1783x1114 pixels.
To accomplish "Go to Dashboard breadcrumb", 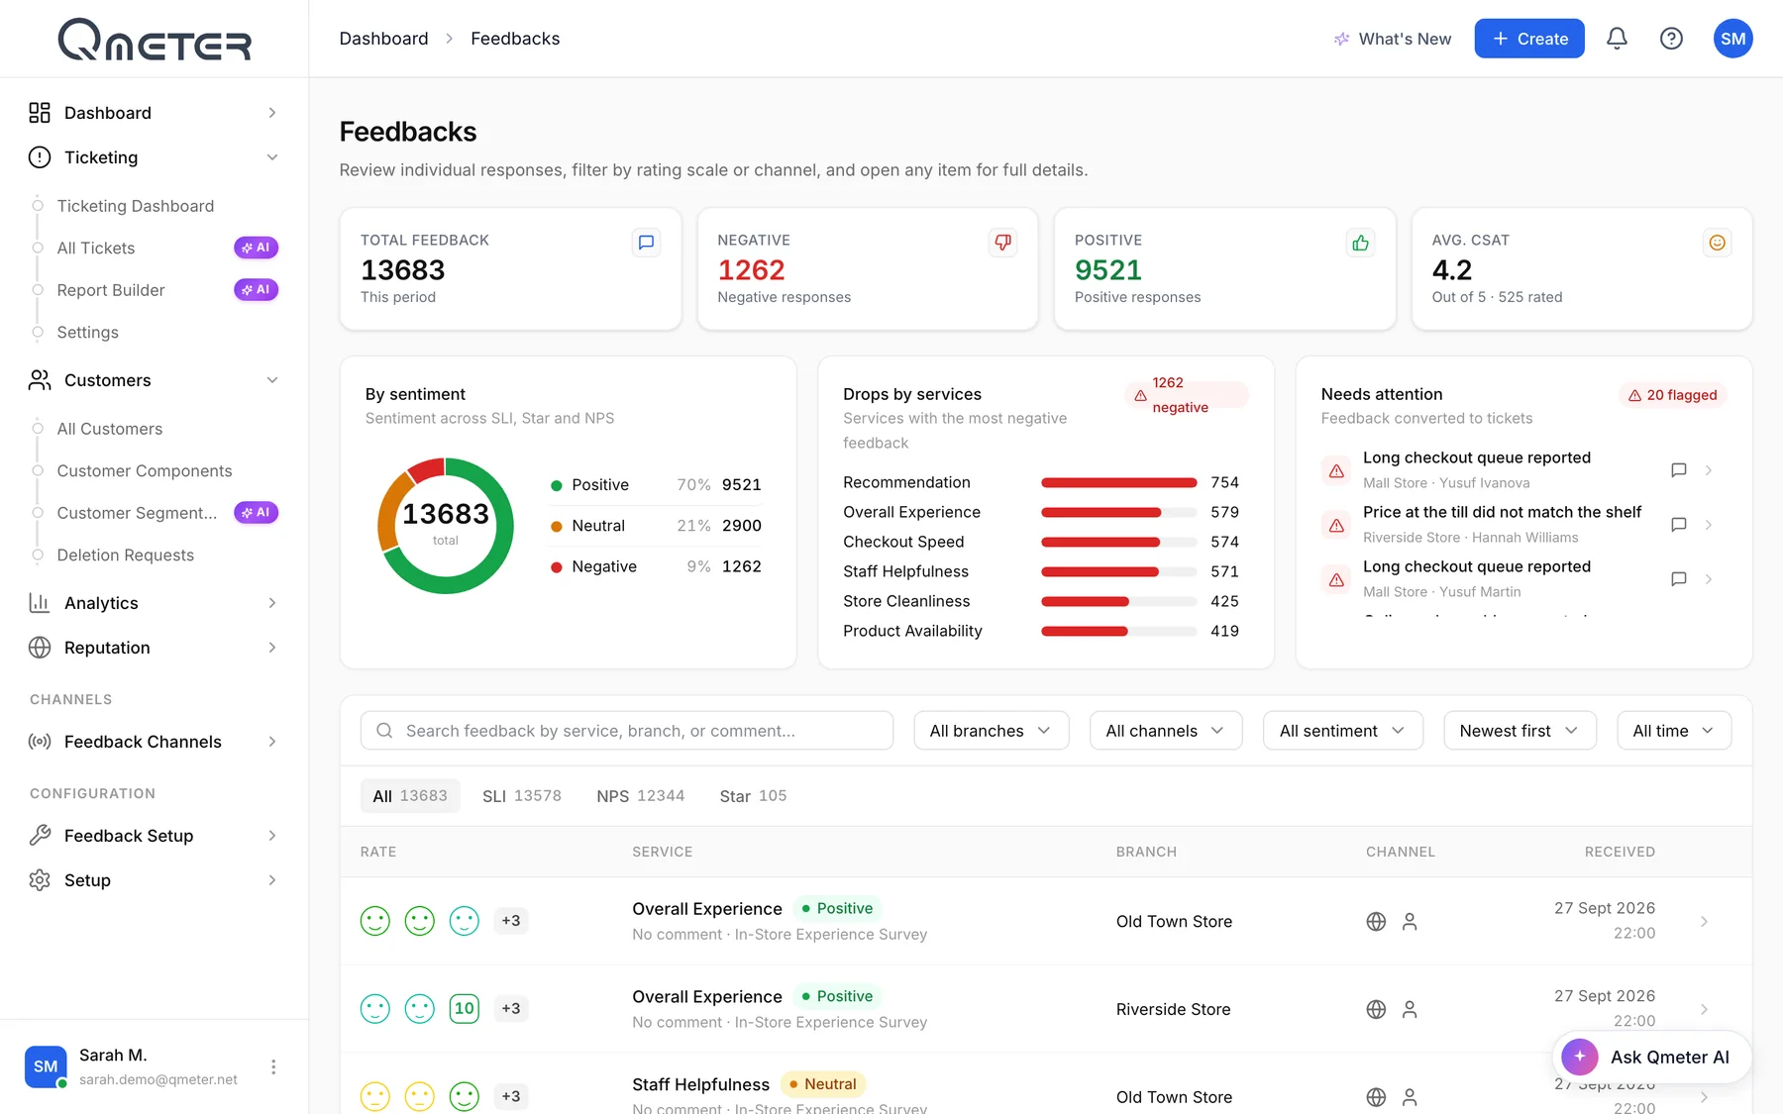I will [x=383, y=39].
